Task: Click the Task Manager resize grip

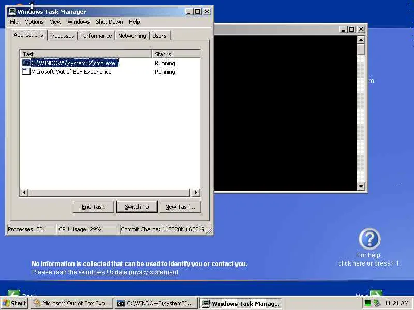Action: pos(209,231)
